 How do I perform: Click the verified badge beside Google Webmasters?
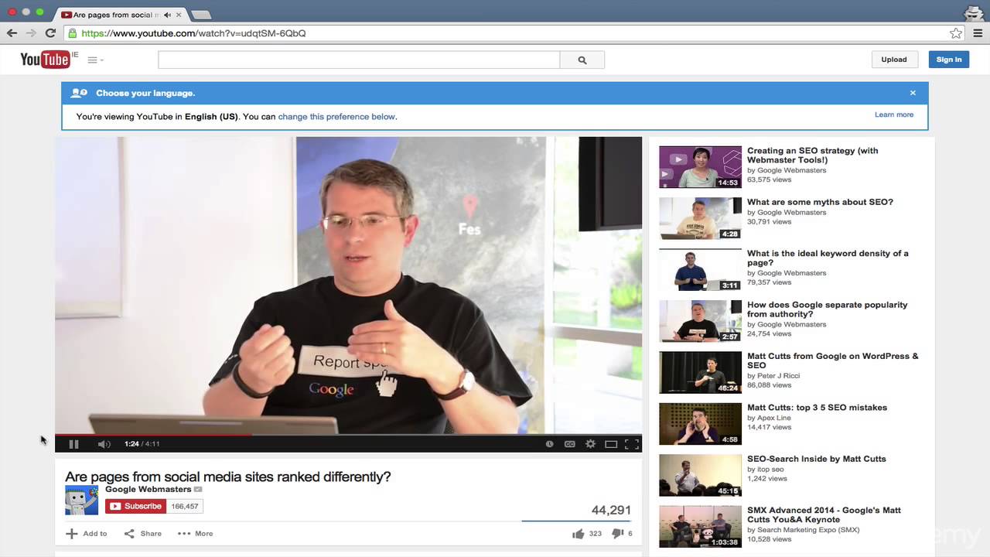click(x=198, y=489)
